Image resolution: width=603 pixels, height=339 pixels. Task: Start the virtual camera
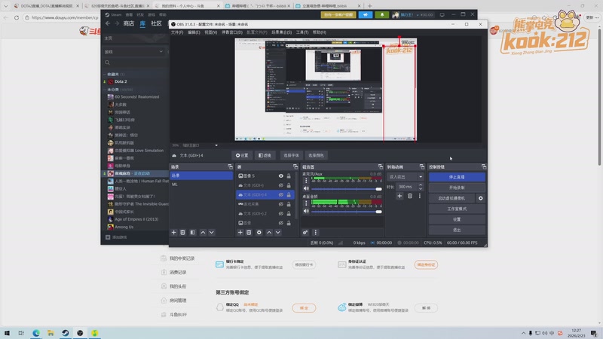pyautogui.click(x=451, y=198)
